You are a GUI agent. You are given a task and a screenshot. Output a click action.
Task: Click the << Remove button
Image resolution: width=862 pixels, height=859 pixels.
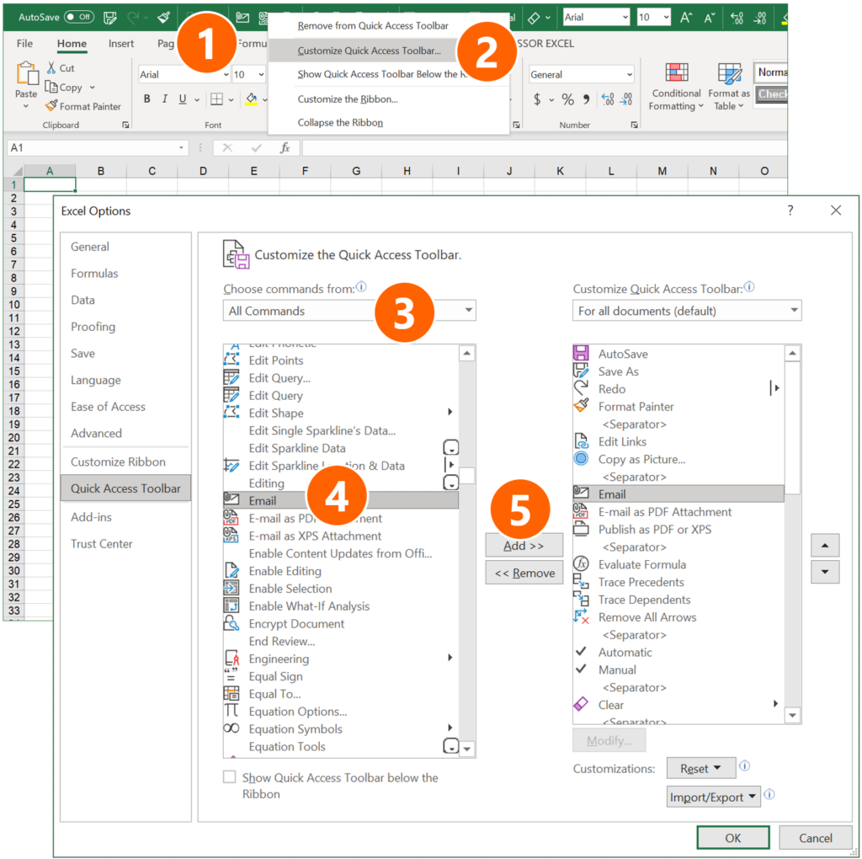pos(524,573)
